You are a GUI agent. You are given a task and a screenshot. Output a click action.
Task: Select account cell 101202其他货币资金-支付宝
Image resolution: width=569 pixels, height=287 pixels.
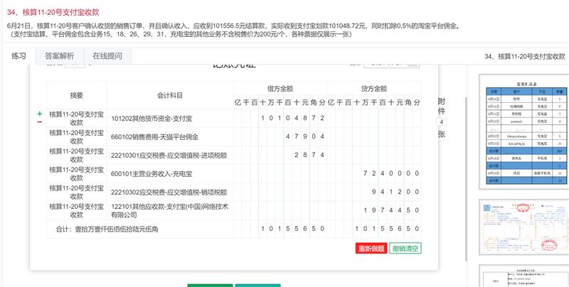167,118
